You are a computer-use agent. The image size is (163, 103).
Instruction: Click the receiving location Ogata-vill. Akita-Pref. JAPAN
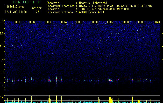pos(102,6)
